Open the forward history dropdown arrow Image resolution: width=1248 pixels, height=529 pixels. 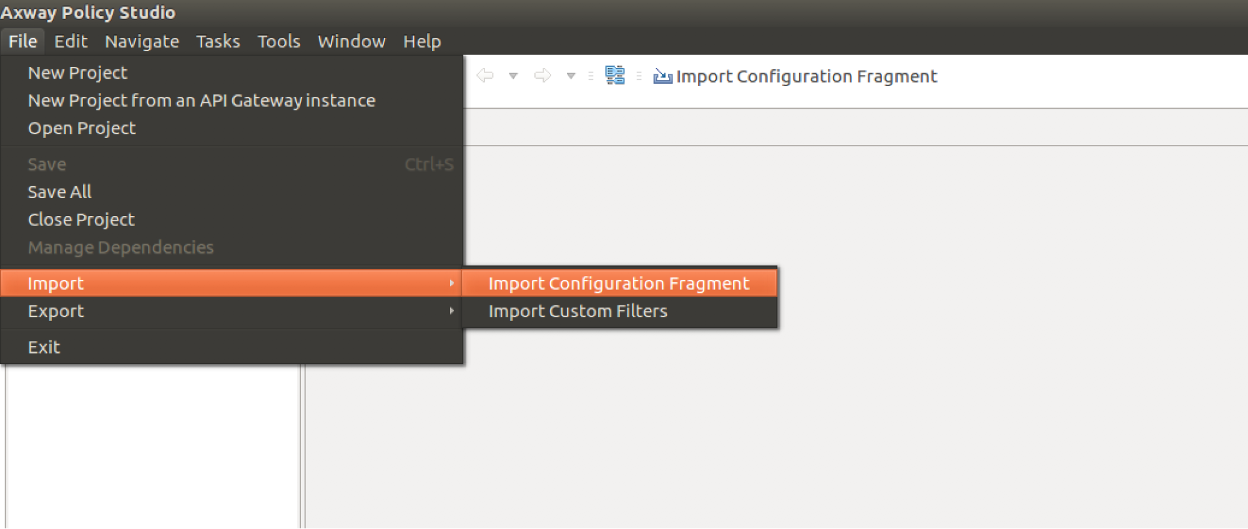pyautogui.click(x=571, y=76)
